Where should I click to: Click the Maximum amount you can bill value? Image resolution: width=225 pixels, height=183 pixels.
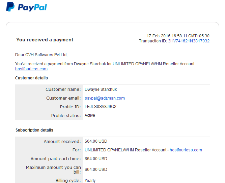(x=96, y=170)
